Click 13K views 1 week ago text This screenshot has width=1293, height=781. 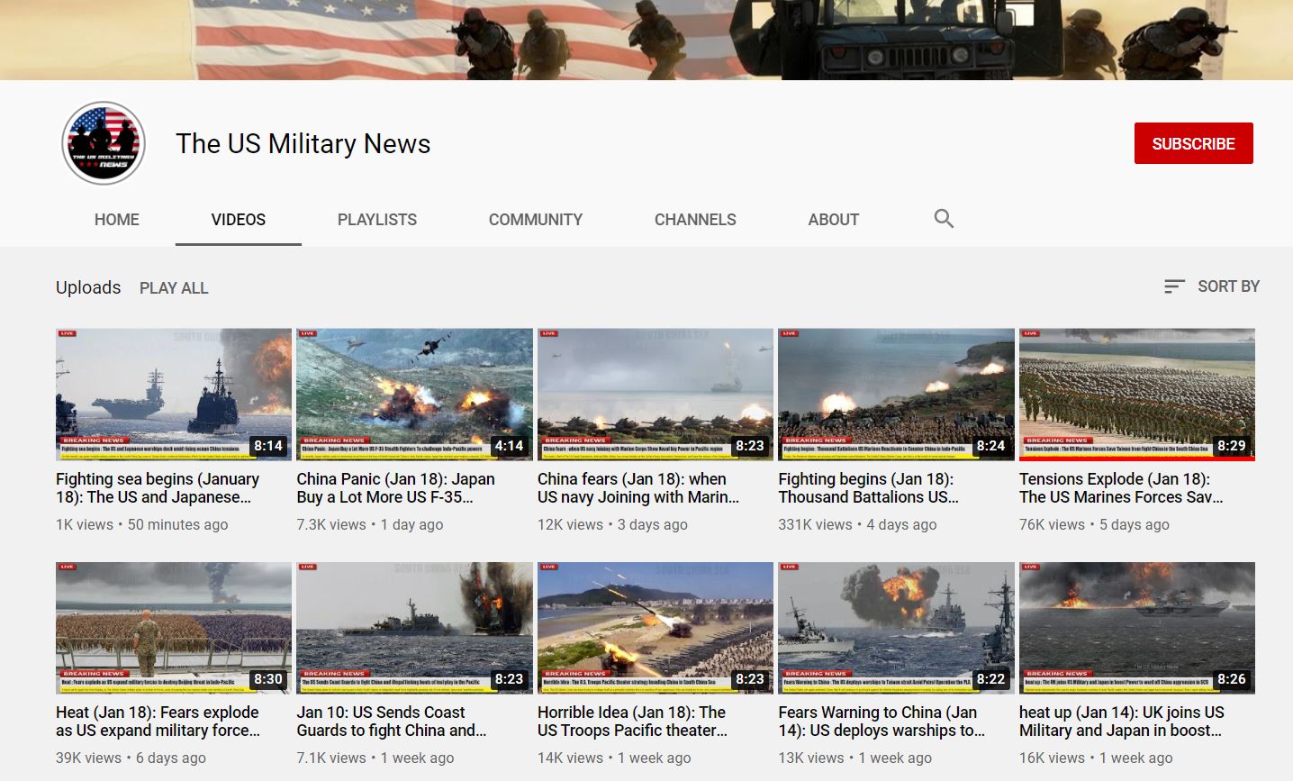[855, 758]
